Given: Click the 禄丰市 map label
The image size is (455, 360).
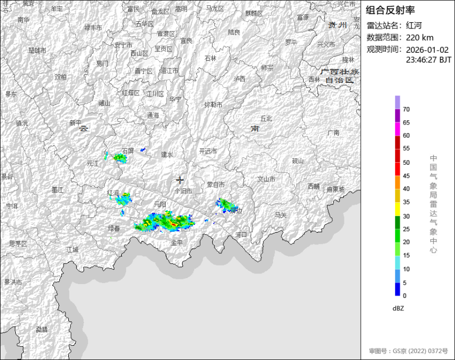Looking at the screenshot, I should click(93, 28).
